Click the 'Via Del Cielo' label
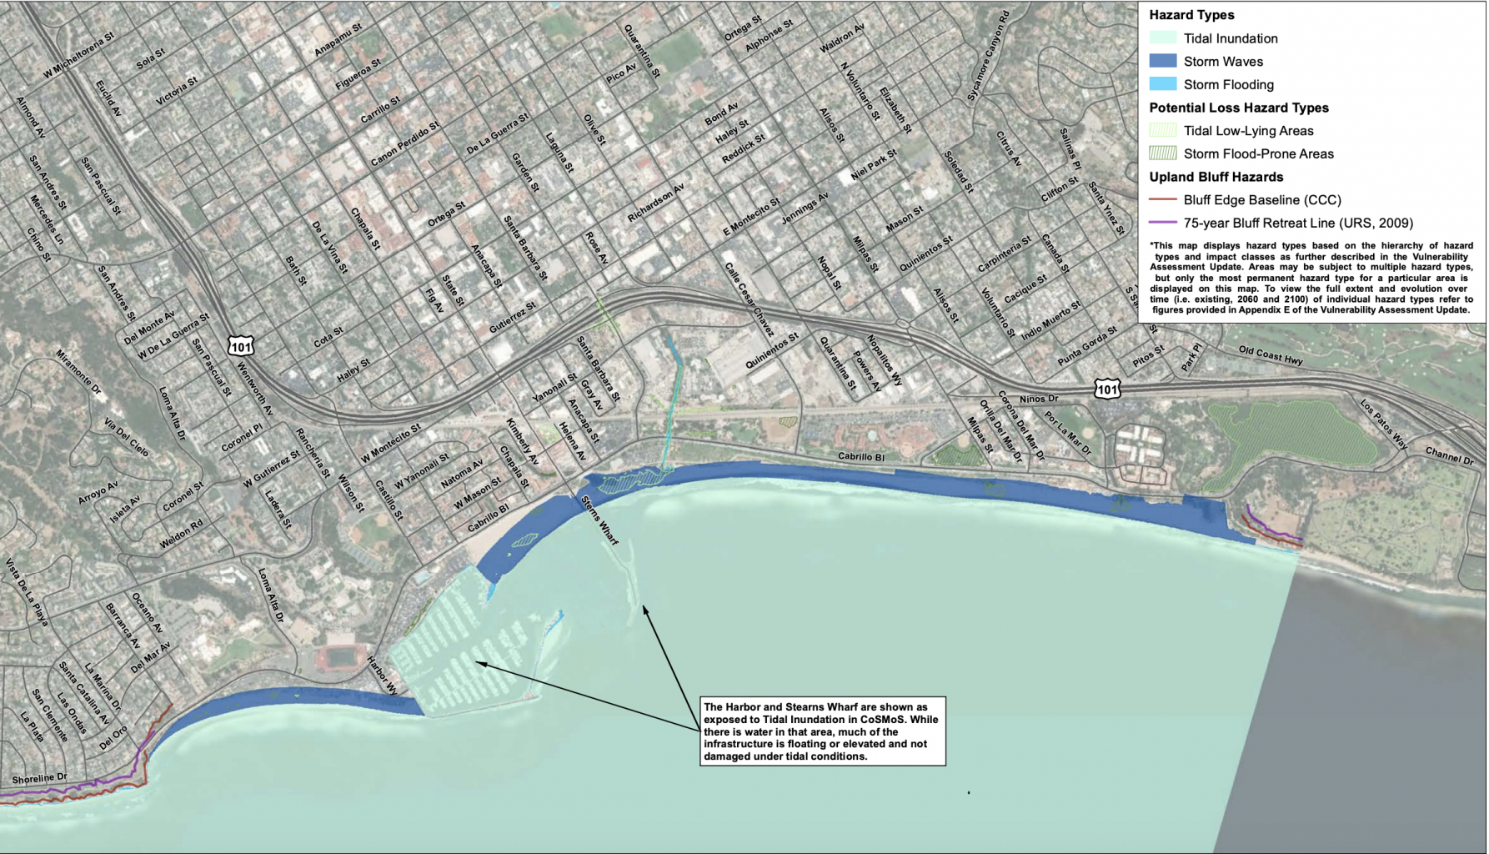Viewport: 1489px width, 854px height. tap(127, 437)
